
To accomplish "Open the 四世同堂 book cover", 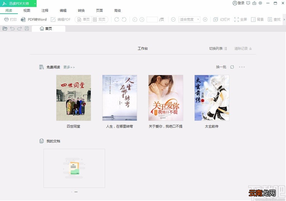I will coord(73,98).
